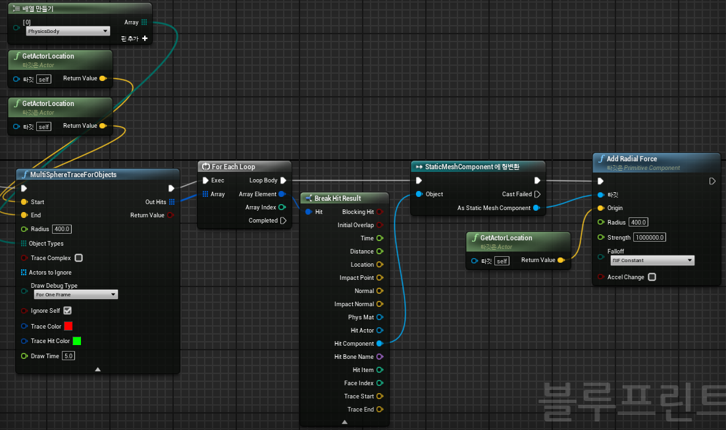Click the Radius 400.0 field on Add Radial Force
Viewport: 726px width, 430px height.
tap(638, 223)
